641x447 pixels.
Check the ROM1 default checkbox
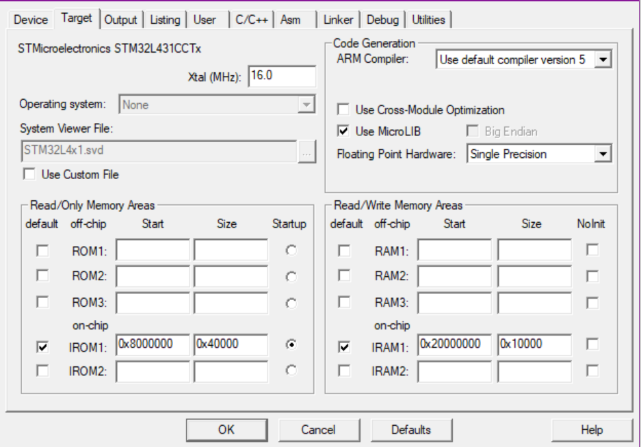click(42, 250)
